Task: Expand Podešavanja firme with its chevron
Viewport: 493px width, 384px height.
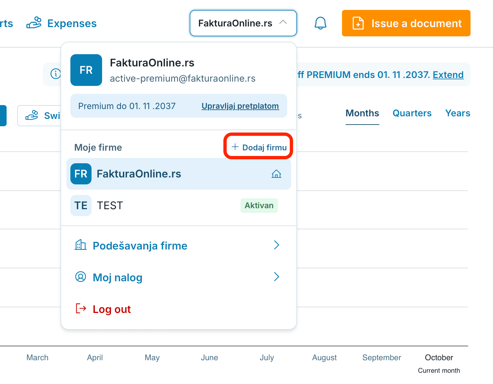Action: point(277,245)
